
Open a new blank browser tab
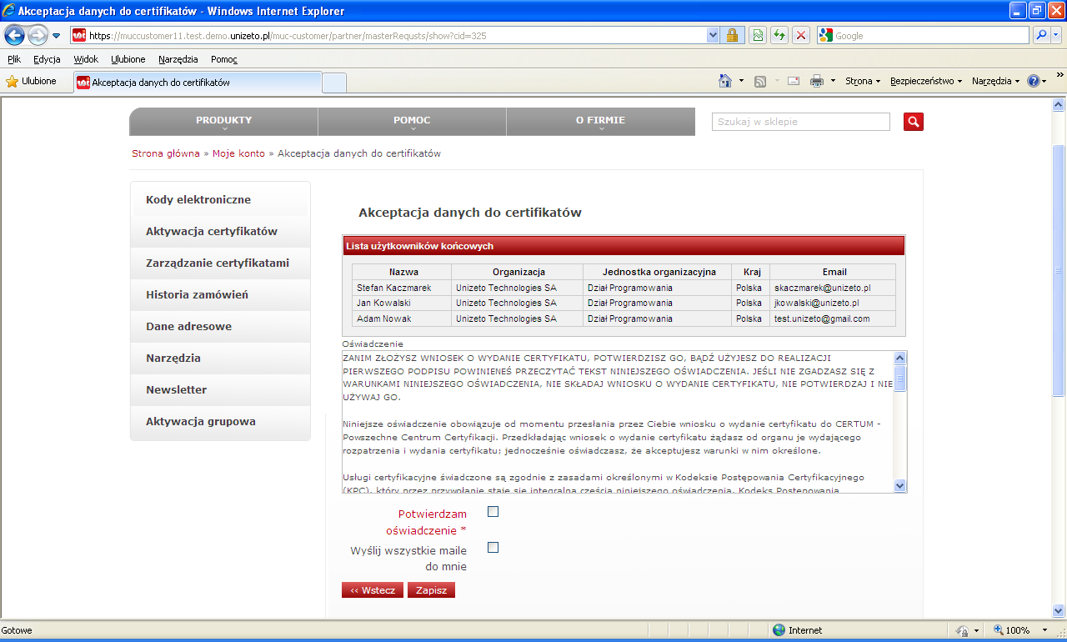coord(334,83)
